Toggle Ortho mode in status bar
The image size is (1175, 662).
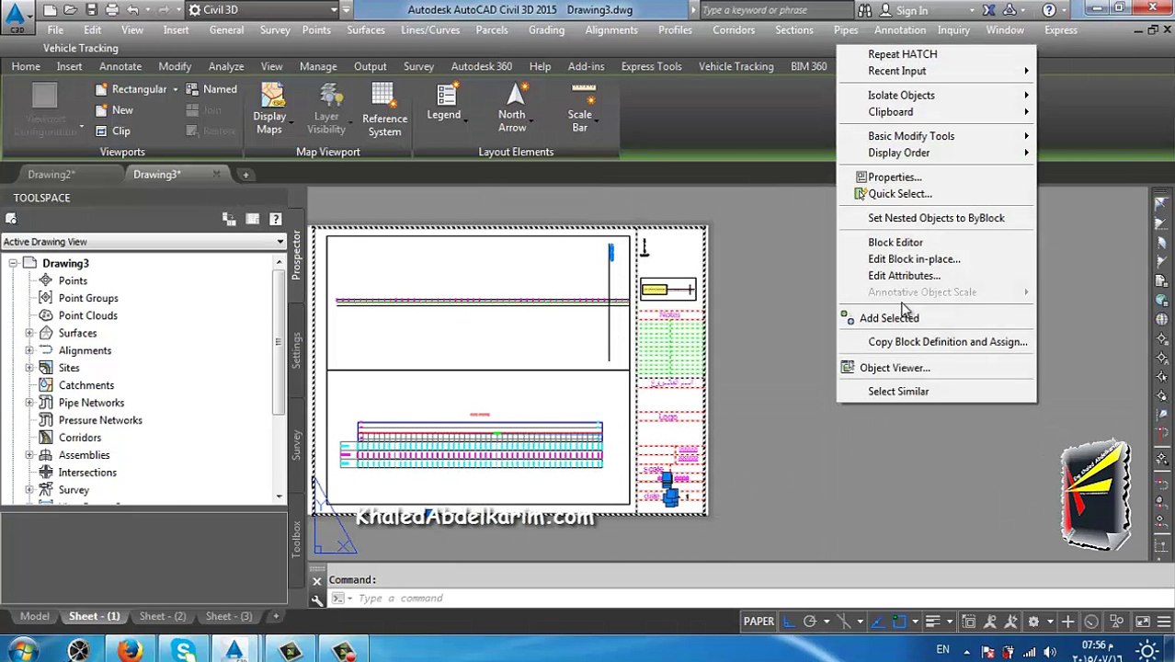click(x=789, y=622)
